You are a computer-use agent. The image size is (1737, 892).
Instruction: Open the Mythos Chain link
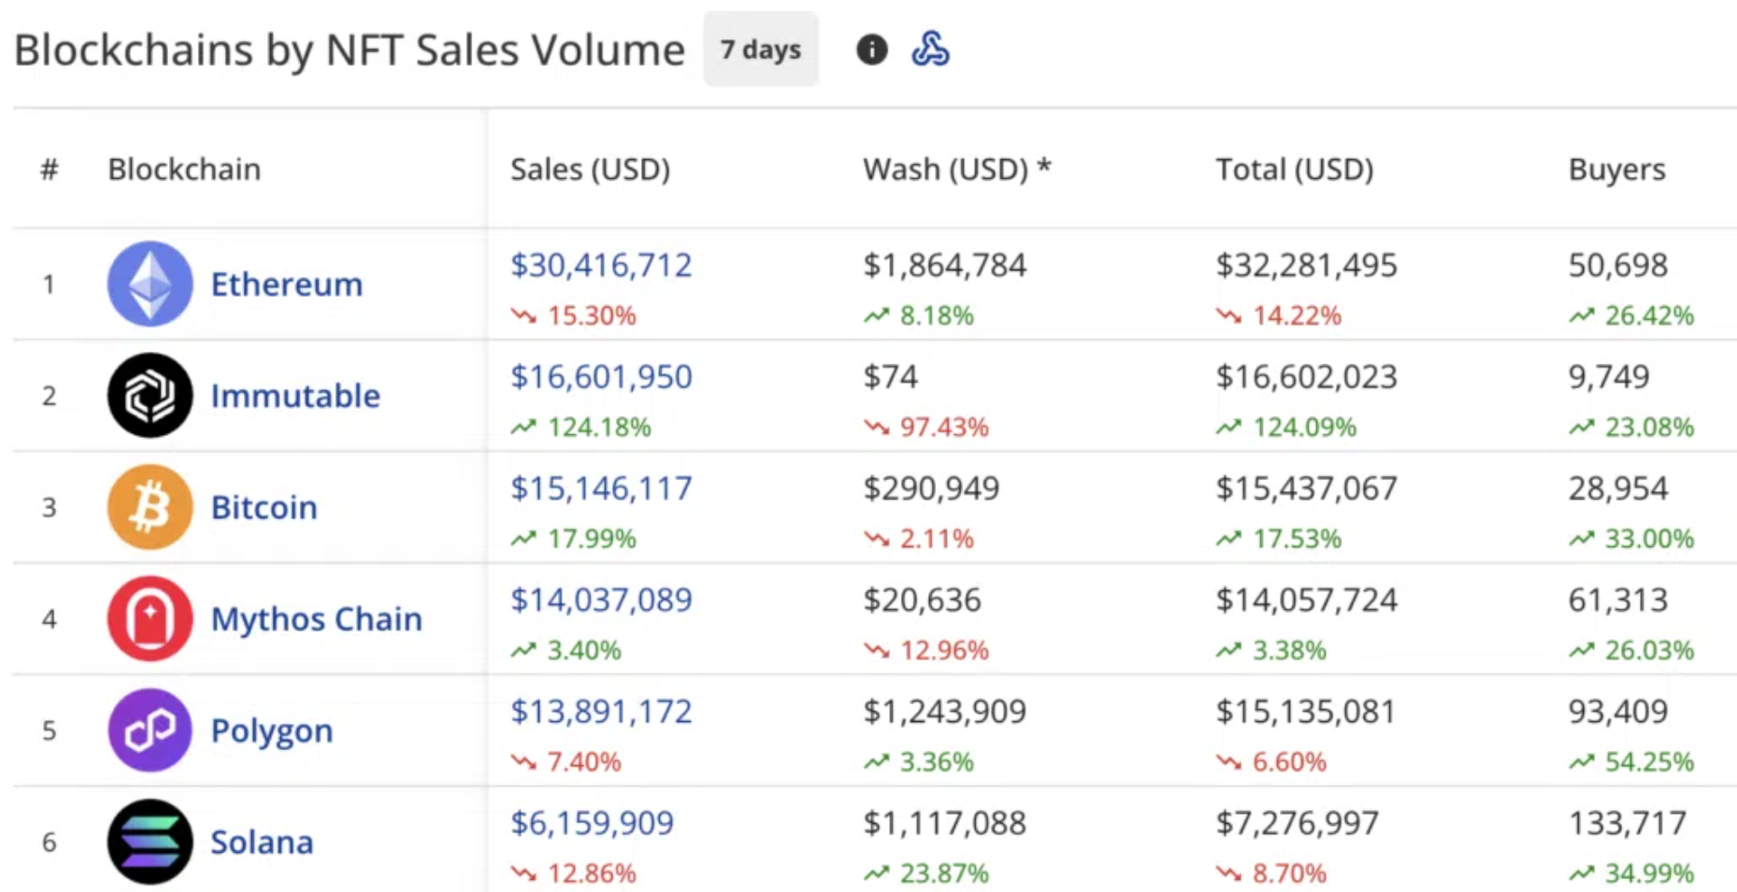316,619
